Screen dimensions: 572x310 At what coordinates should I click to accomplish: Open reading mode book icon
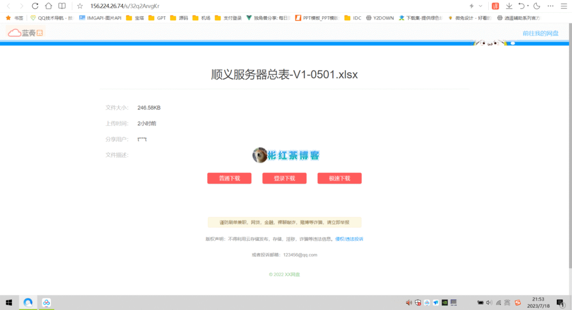pyautogui.click(x=62, y=6)
